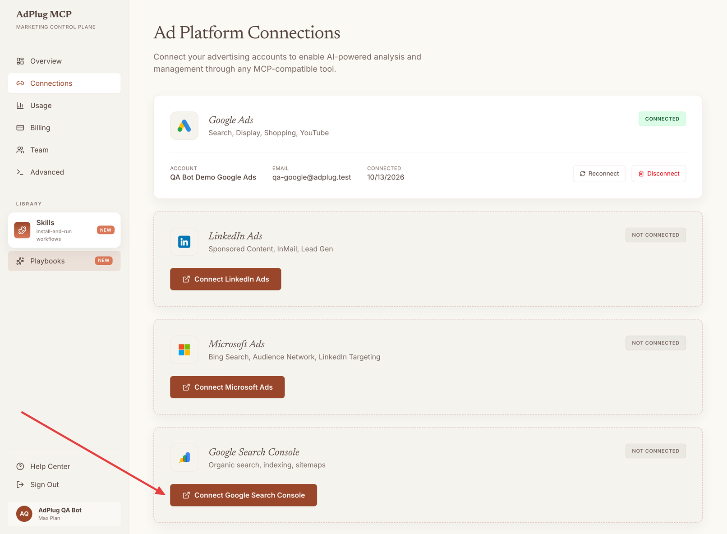This screenshot has width=727, height=534.
Task: Click Microsoft Ads NOT CONNECTED badge
Action: (655, 343)
